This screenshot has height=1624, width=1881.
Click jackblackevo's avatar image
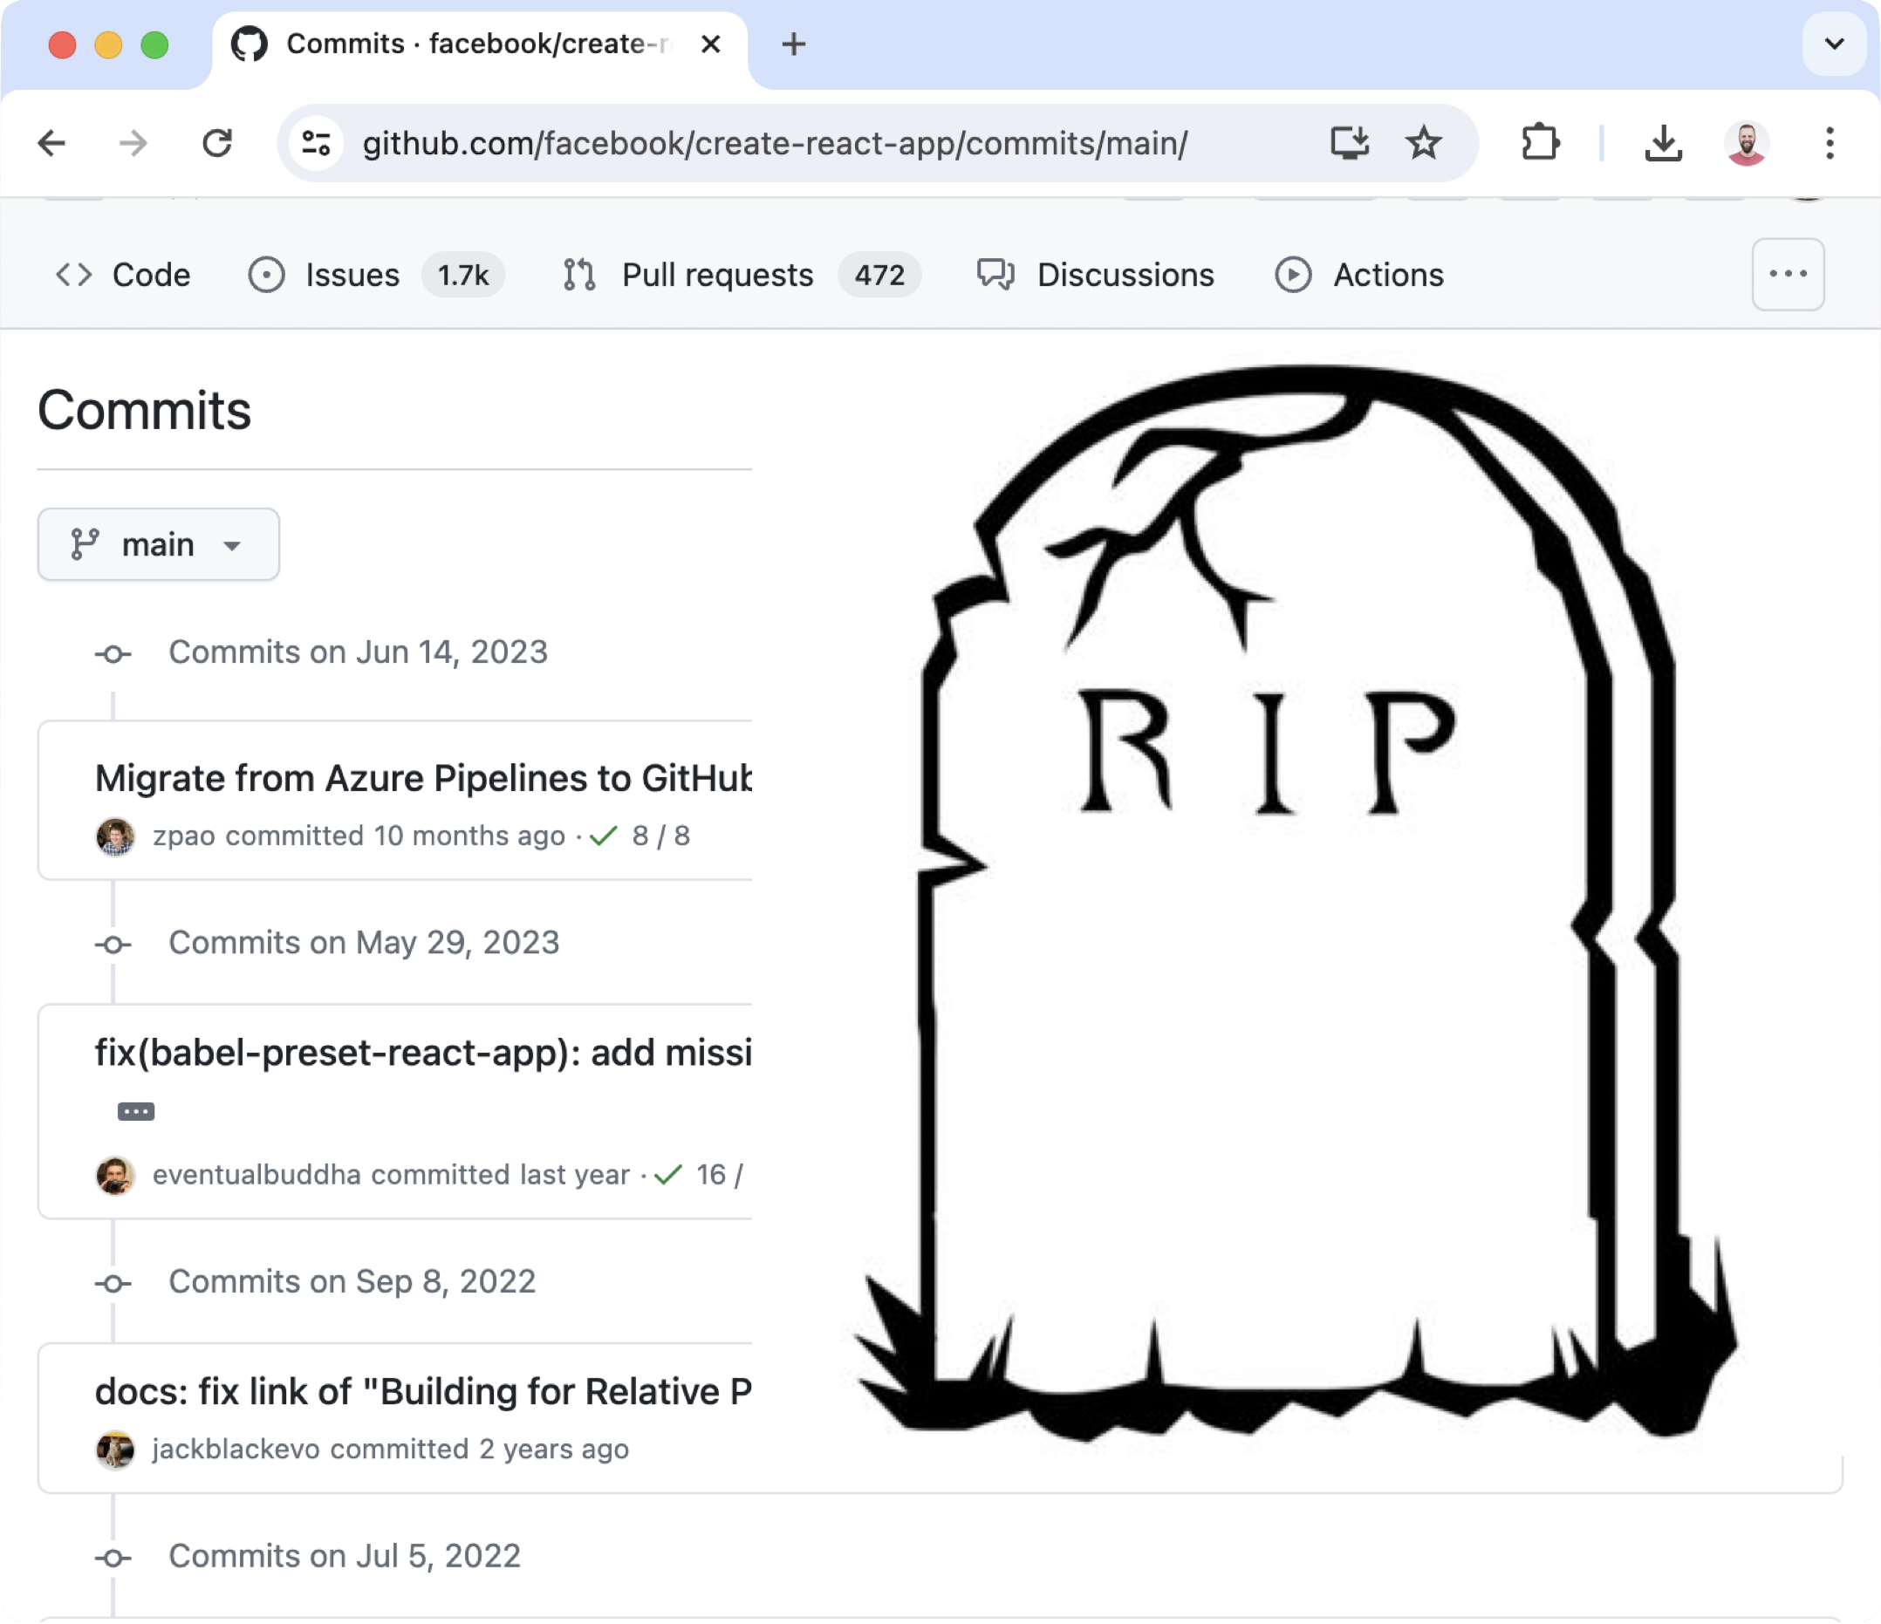pyautogui.click(x=115, y=1450)
